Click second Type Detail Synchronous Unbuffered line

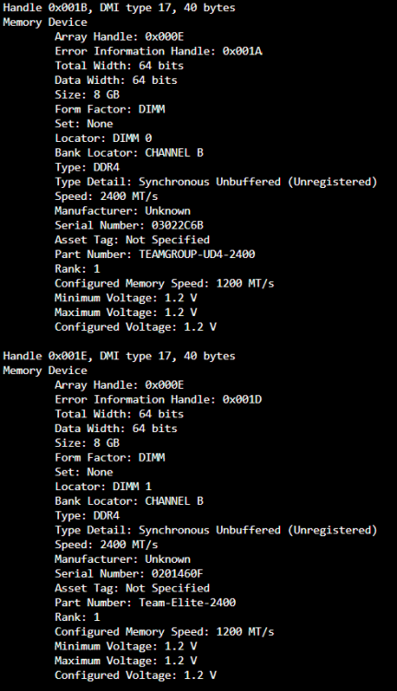tap(216, 530)
